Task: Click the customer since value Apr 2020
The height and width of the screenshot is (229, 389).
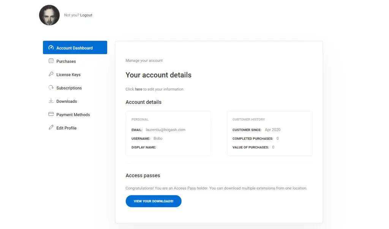Action: click(x=272, y=130)
